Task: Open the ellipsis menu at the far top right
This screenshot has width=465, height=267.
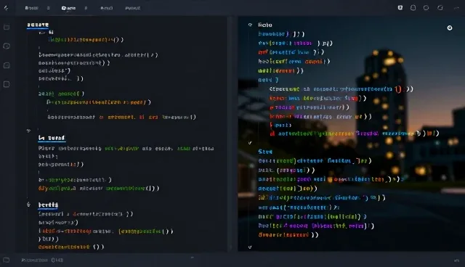Action: coord(456,8)
